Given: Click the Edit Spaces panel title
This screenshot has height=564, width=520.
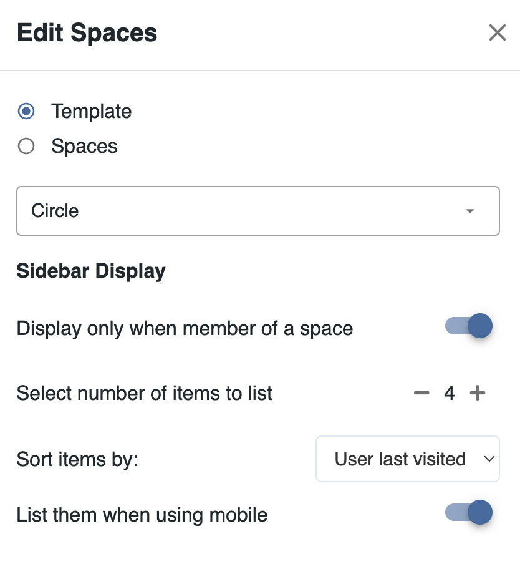Looking at the screenshot, I should [87, 32].
